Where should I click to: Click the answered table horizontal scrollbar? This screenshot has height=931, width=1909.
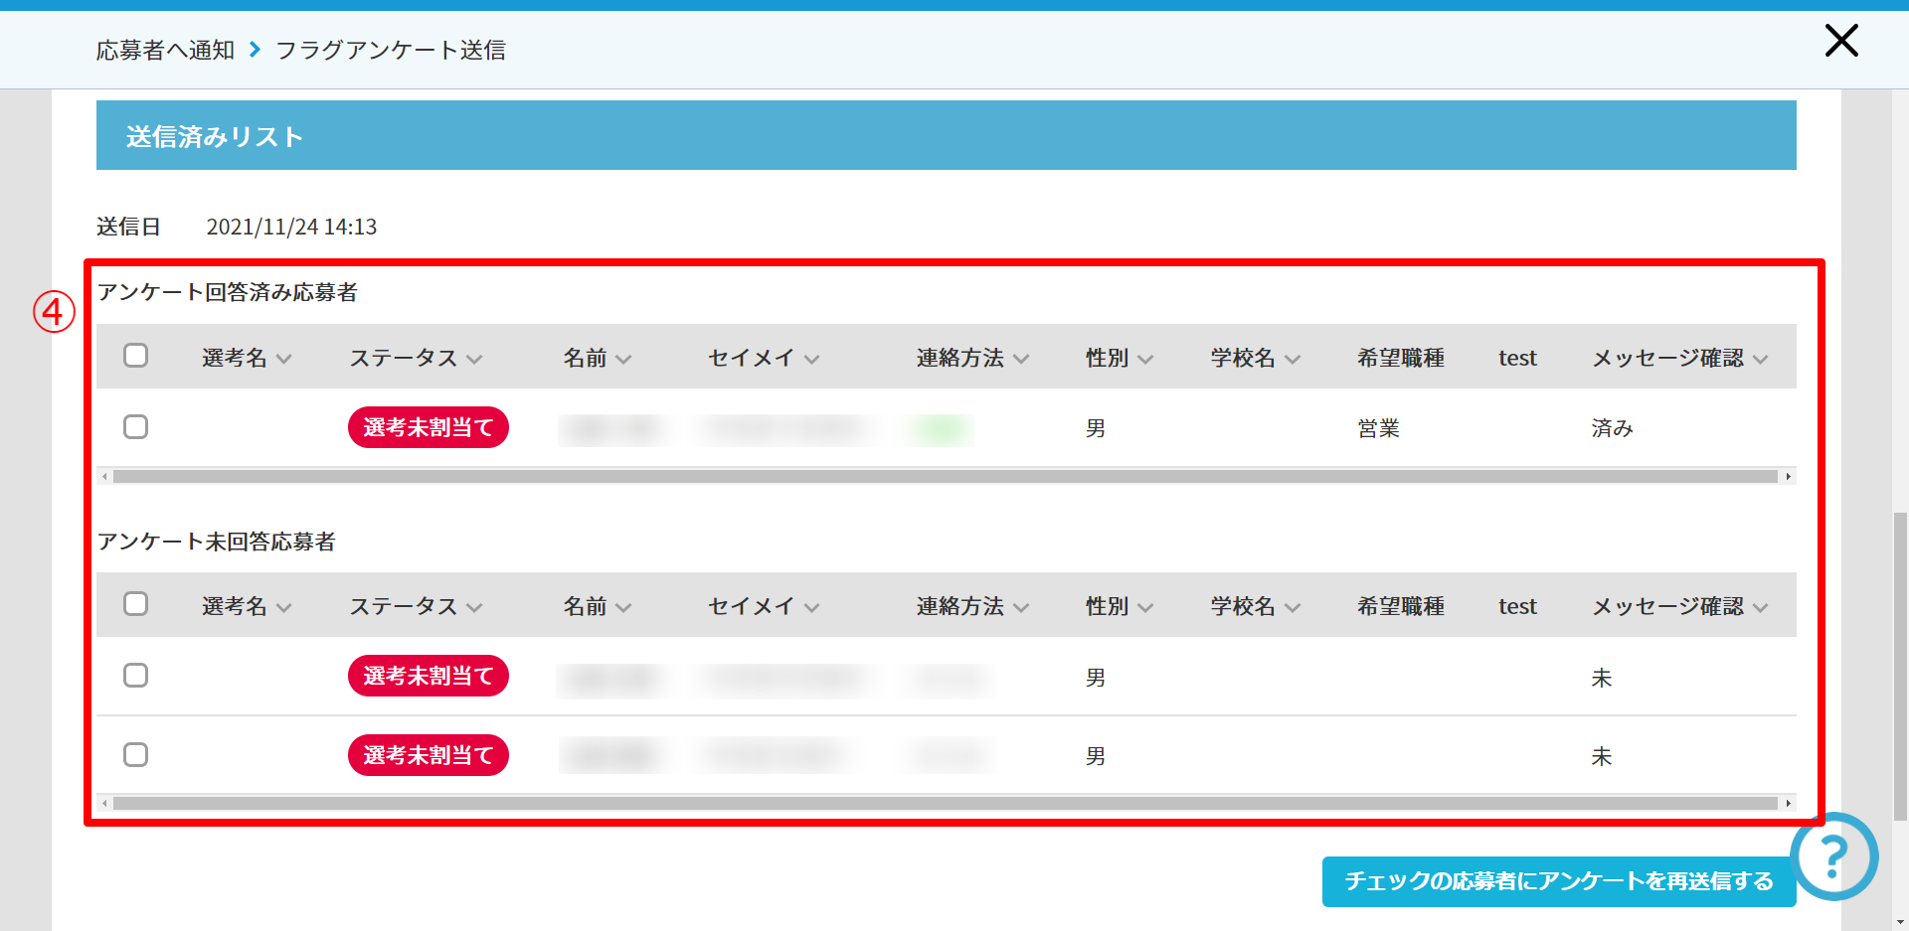click(x=945, y=477)
